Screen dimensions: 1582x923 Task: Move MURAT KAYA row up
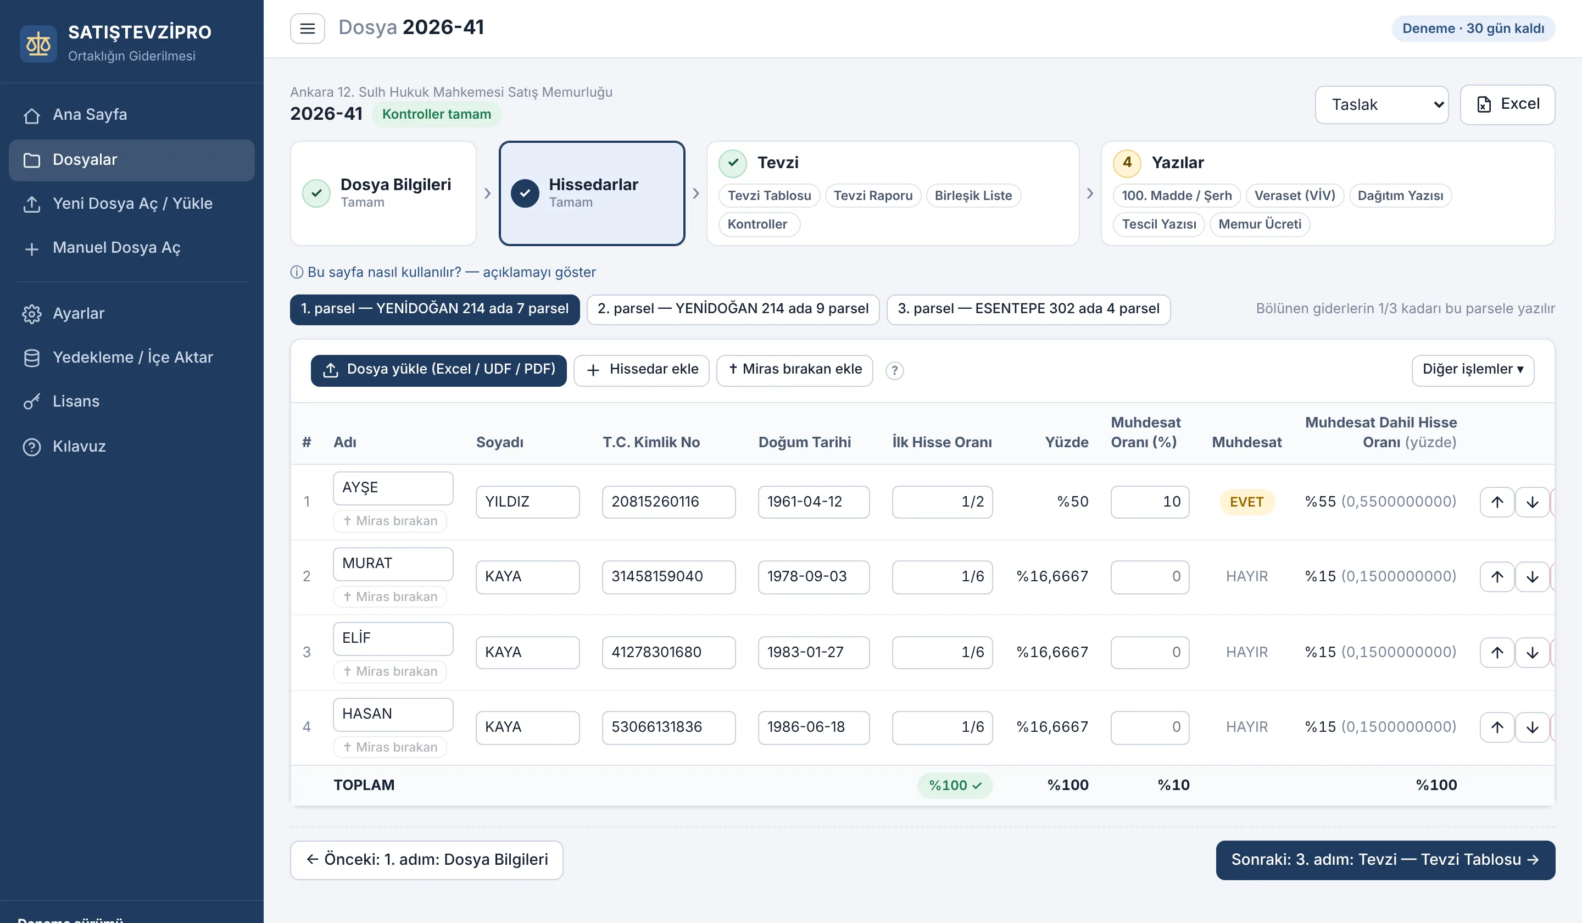[1497, 576]
